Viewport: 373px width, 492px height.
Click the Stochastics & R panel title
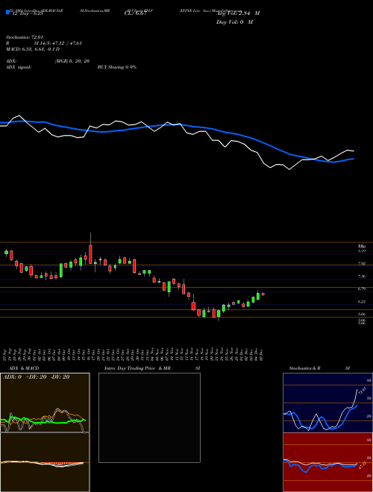pyautogui.click(x=304, y=368)
